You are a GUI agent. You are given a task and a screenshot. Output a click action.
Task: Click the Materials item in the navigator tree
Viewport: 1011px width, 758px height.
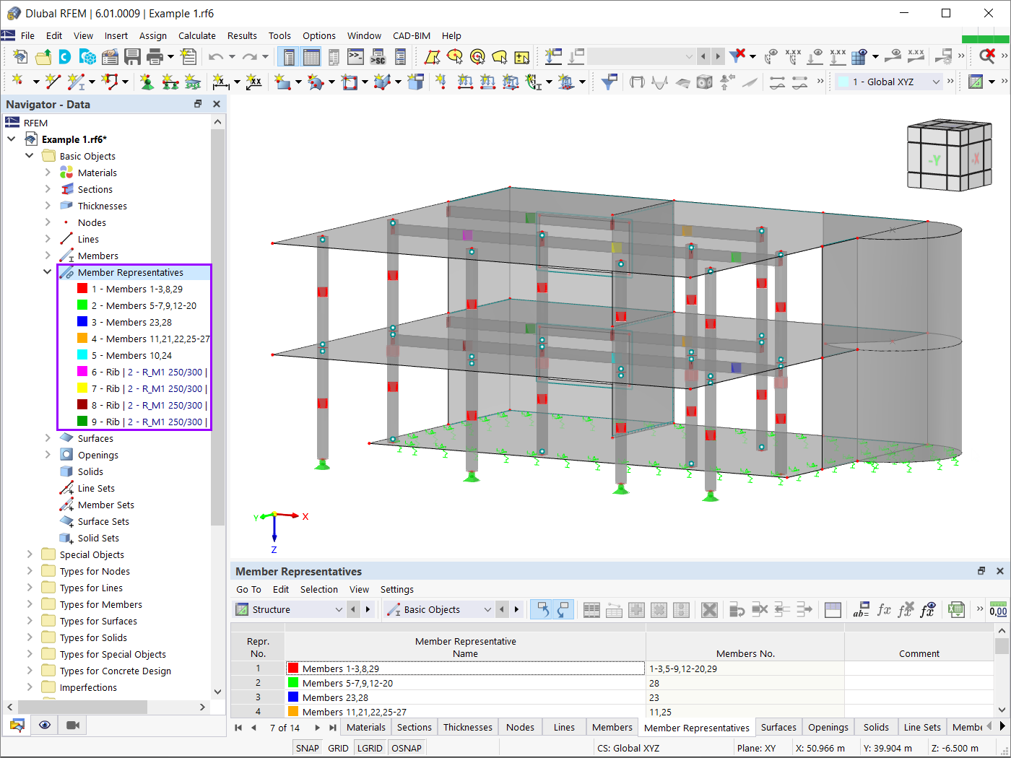[97, 173]
